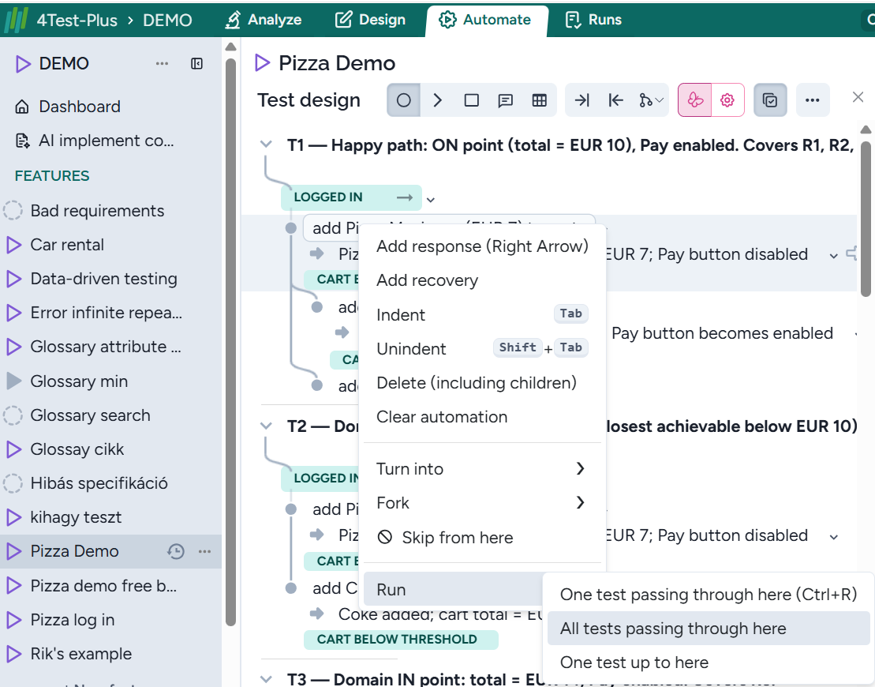Click the pink AI sparkle icon
This screenshot has width=875, height=687.
pos(695,100)
